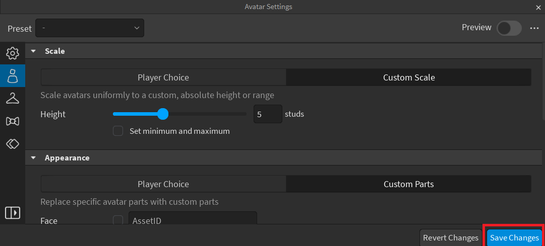Toggle the sidebar panel collapse icon
This screenshot has width=545, height=246.
point(13,213)
